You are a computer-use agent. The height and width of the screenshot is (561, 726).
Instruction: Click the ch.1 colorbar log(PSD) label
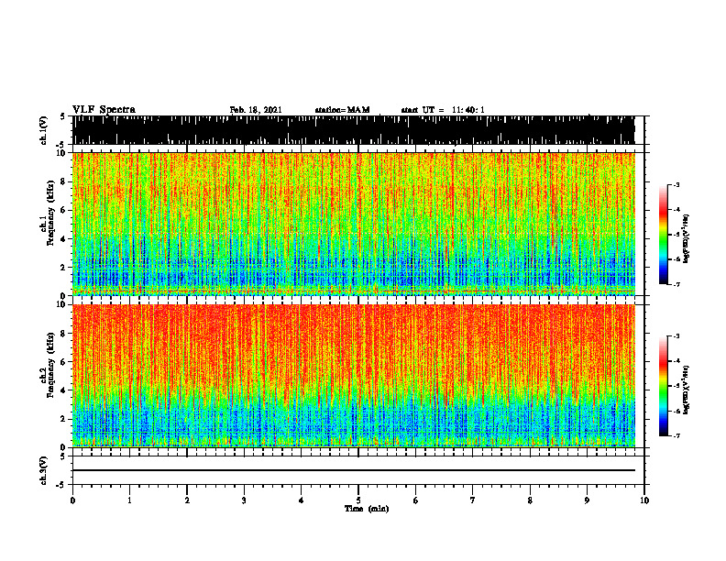[686, 238]
